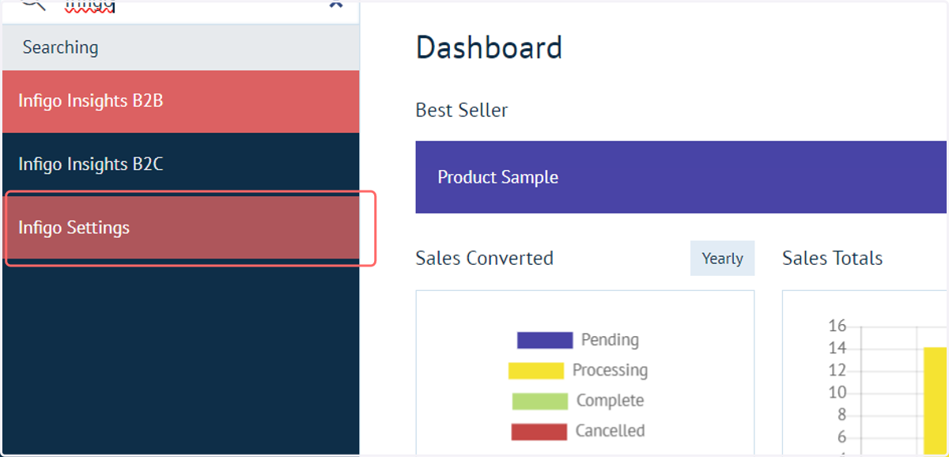This screenshot has height=457, width=949.
Task: Click the Product Sample best seller bar
Action: 681,177
